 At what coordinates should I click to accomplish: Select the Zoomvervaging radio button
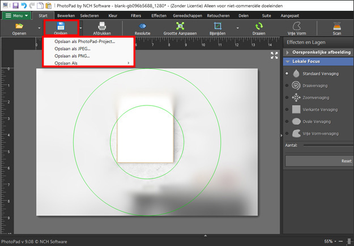click(x=287, y=97)
